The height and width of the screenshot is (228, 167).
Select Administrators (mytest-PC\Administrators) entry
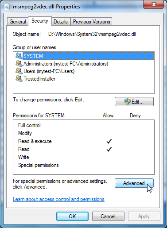click(x=66, y=64)
